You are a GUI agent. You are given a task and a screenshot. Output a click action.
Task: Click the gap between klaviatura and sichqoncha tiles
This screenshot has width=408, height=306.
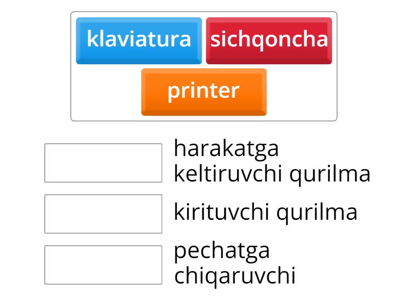click(x=204, y=40)
